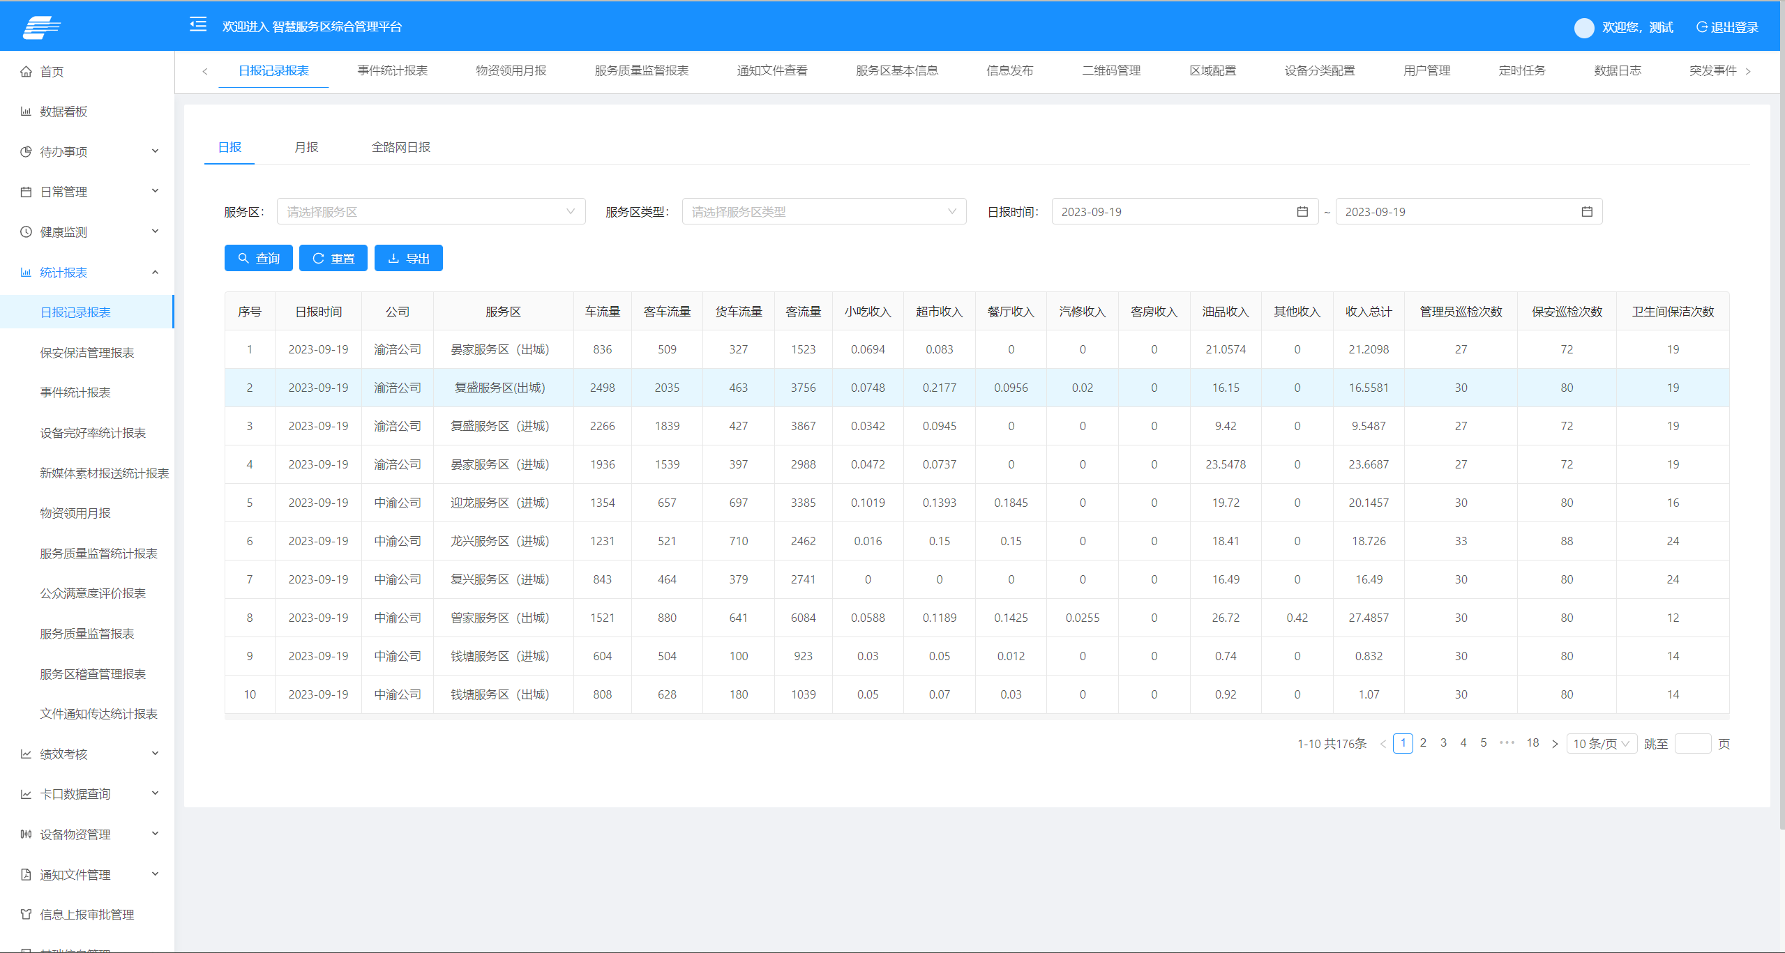
Task: Go to 首页 in the sidebar
Action: pos(87,71)
